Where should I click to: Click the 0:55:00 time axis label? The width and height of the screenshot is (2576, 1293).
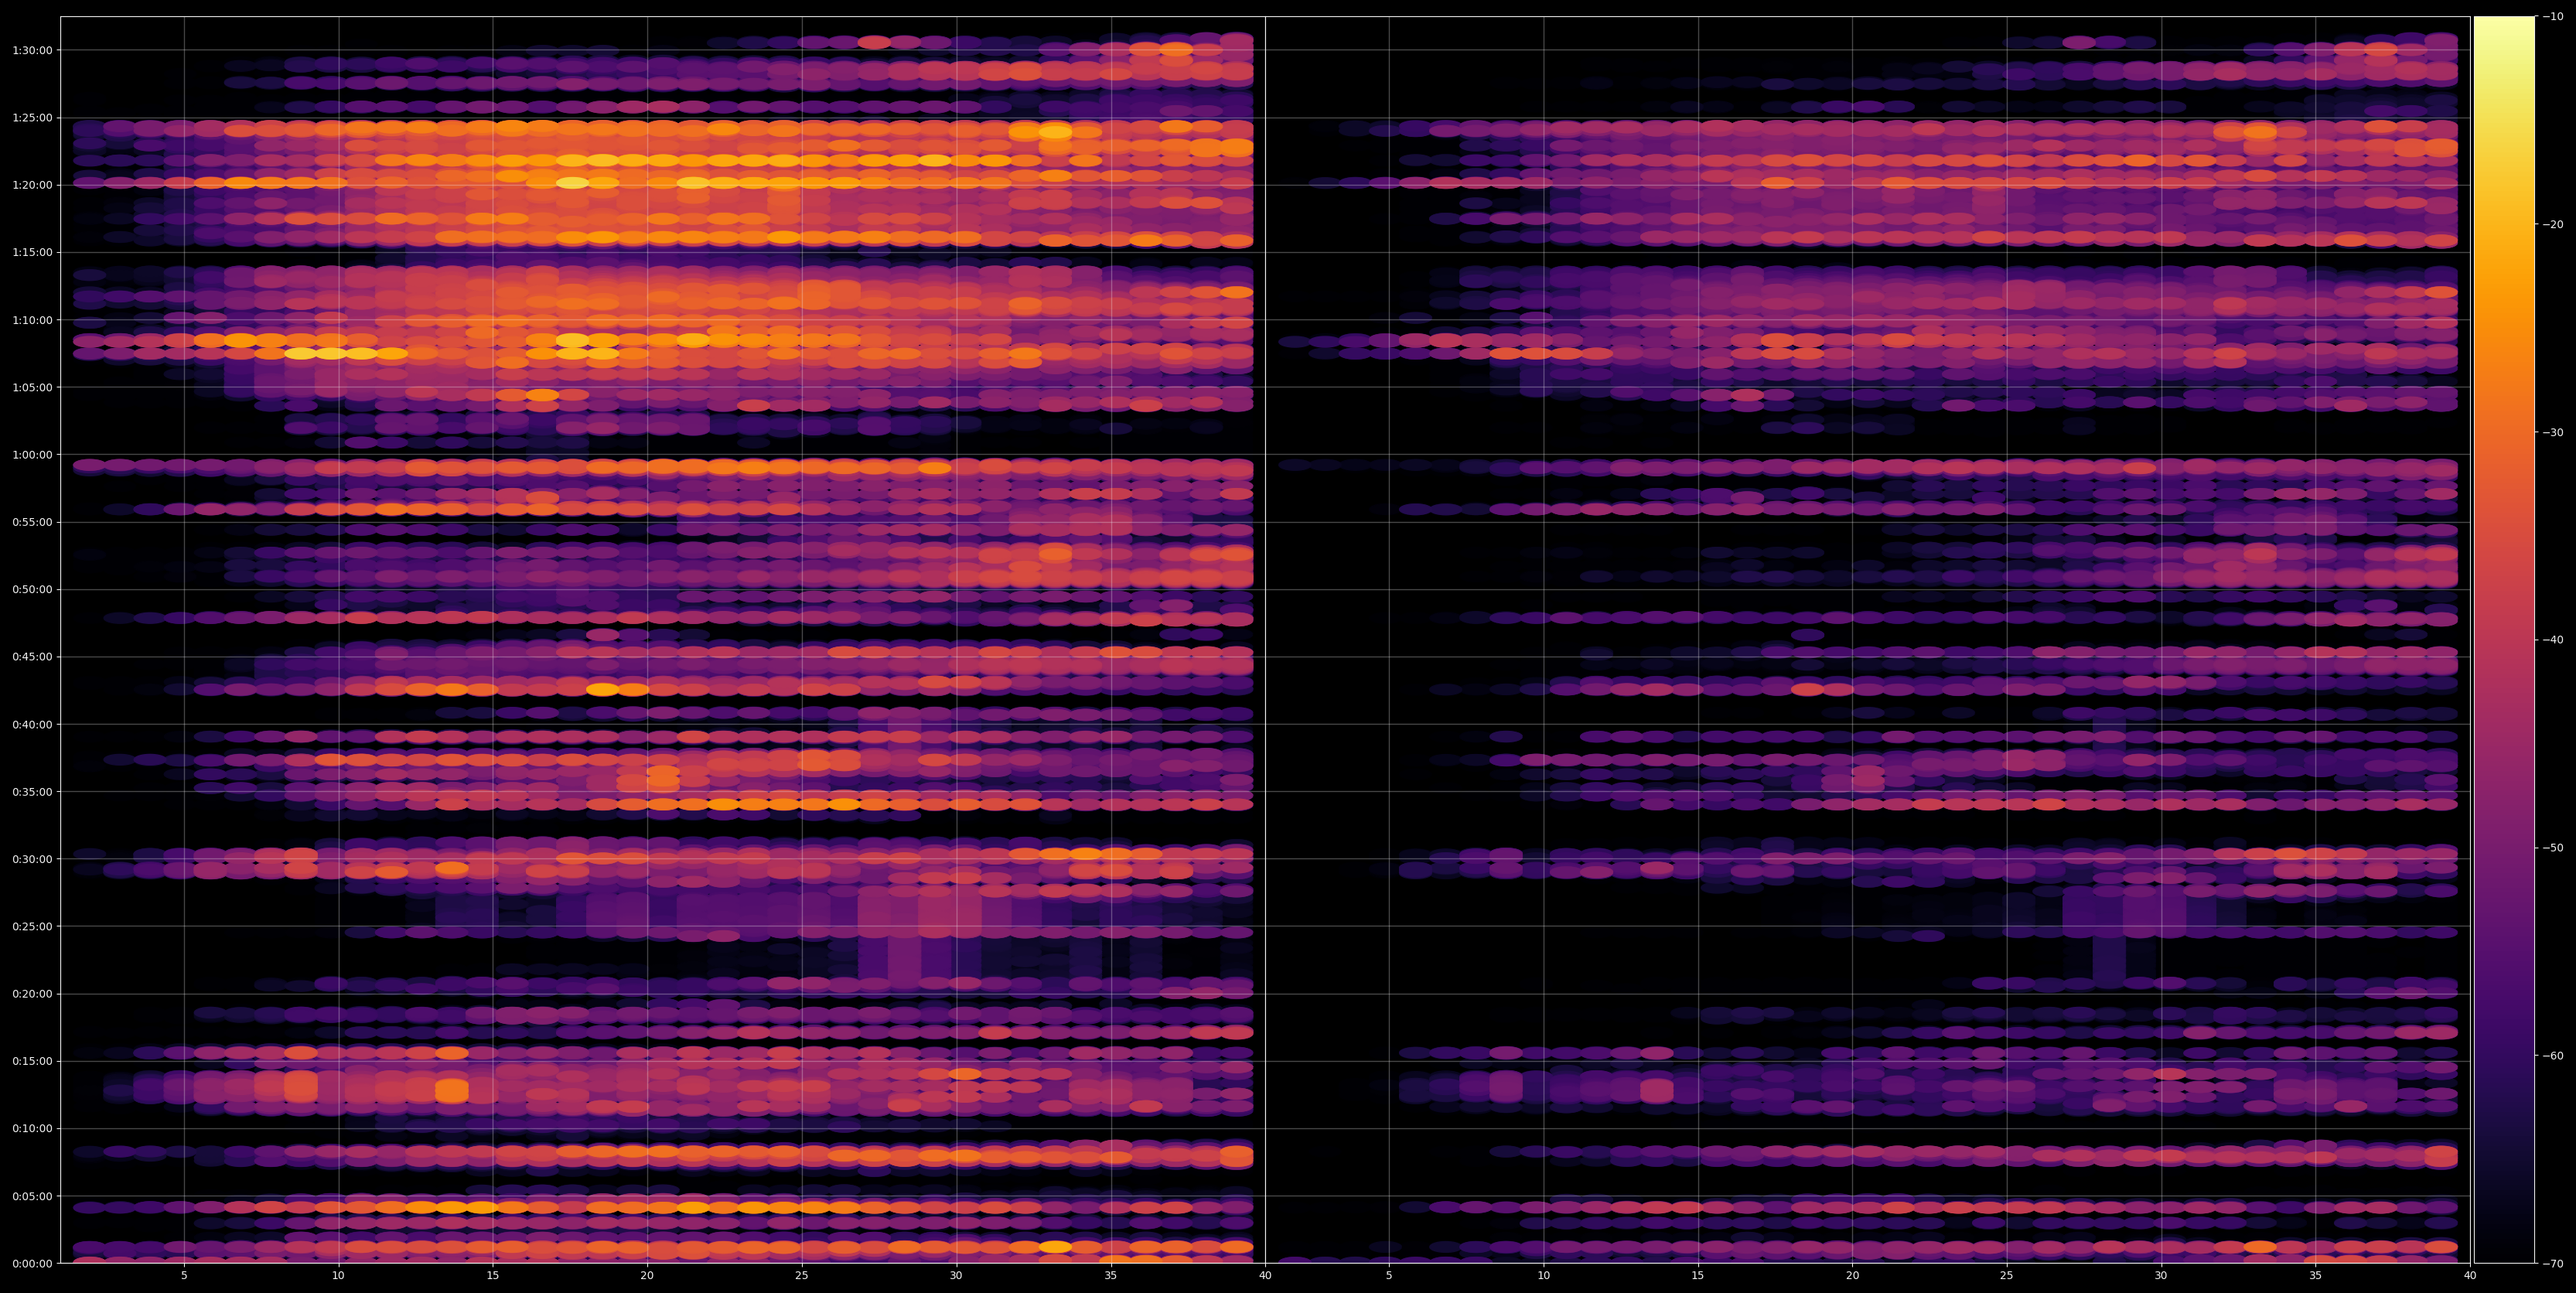(32, 522)
